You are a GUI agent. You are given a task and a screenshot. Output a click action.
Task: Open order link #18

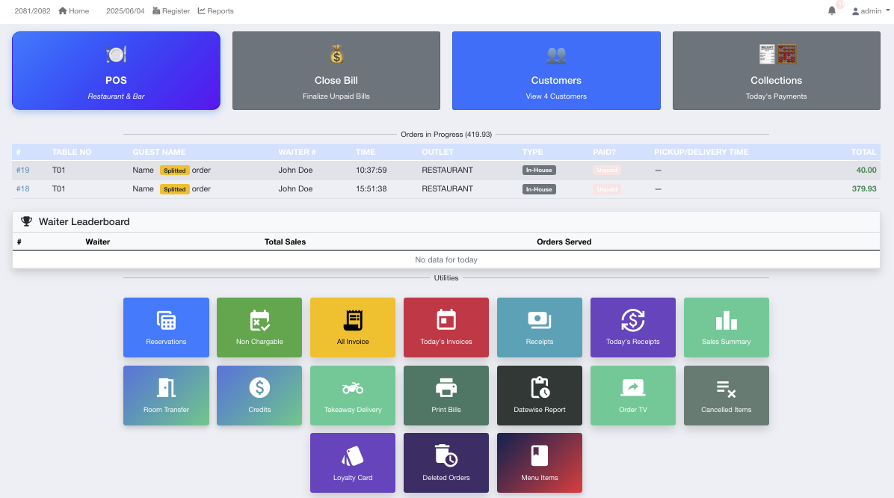[23, 189]
